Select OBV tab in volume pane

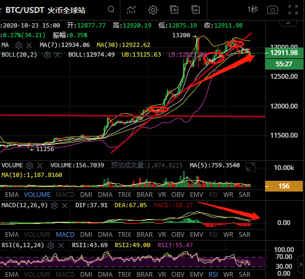[178, 195]
